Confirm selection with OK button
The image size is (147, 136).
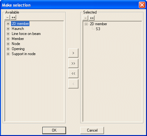pos(54,130)
